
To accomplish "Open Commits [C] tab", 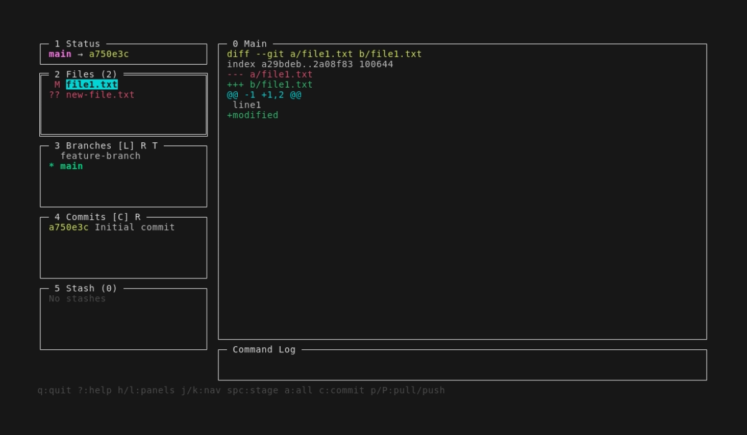I will tap(121, 217).
